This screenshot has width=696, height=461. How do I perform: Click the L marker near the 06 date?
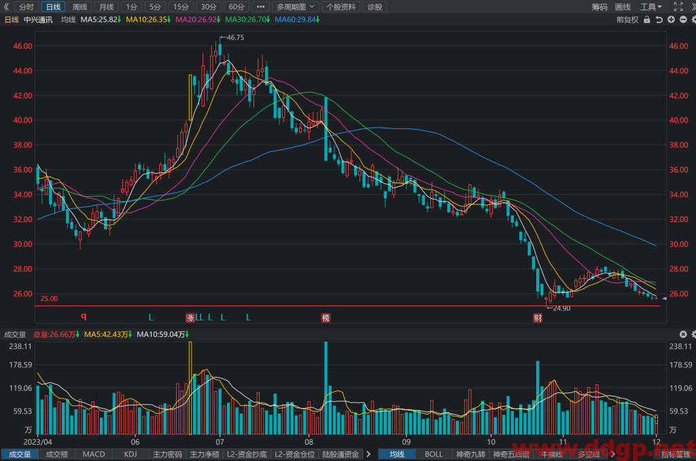pyautogui.click(x=151, y=317)
